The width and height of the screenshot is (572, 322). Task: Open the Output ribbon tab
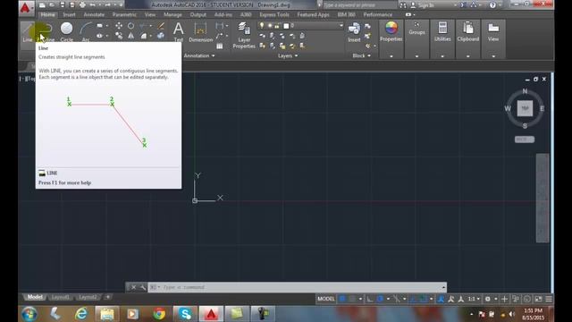pos(198,14)
